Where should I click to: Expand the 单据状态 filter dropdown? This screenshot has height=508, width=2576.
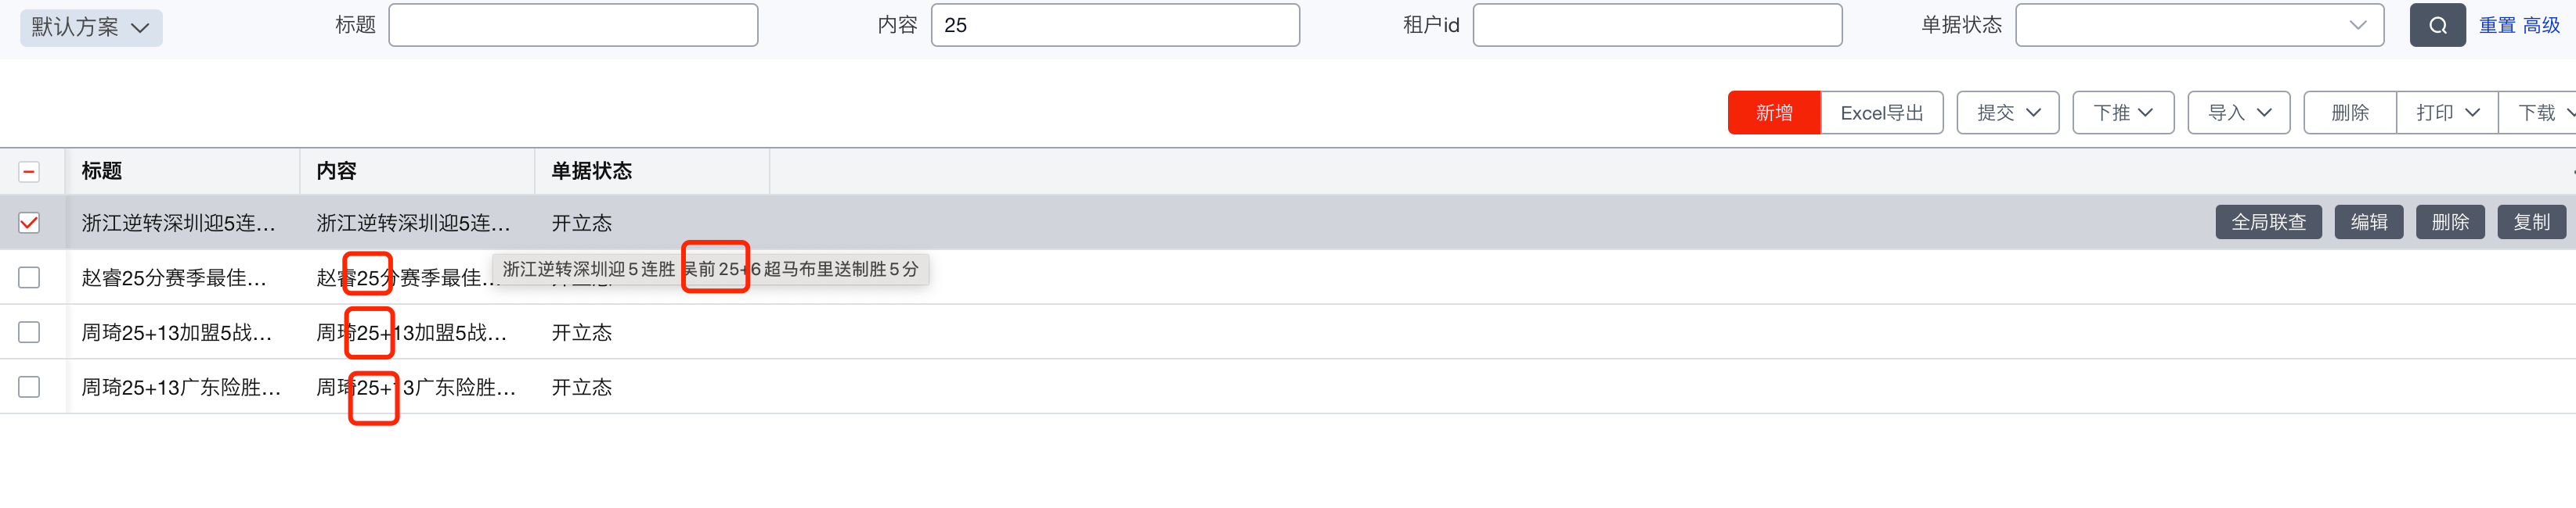click(x=2198, y=26)
